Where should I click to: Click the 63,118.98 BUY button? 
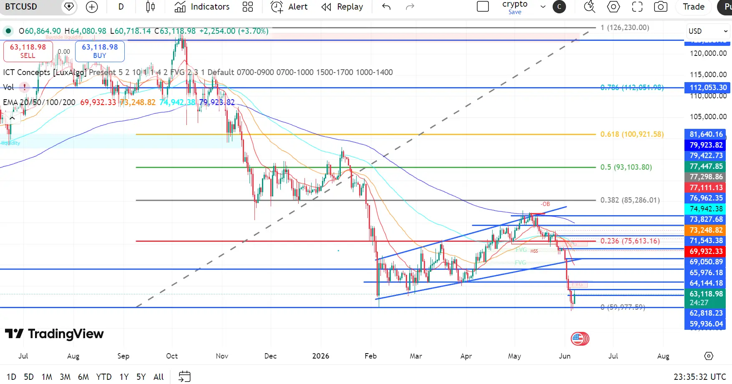click(x=100, y=51)
